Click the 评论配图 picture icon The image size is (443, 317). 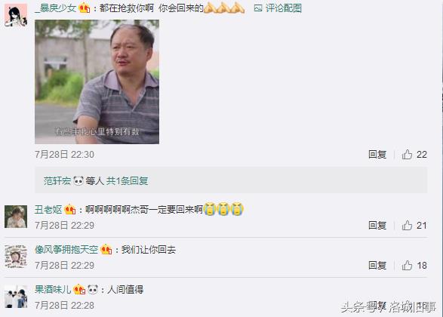coord(258,8)
